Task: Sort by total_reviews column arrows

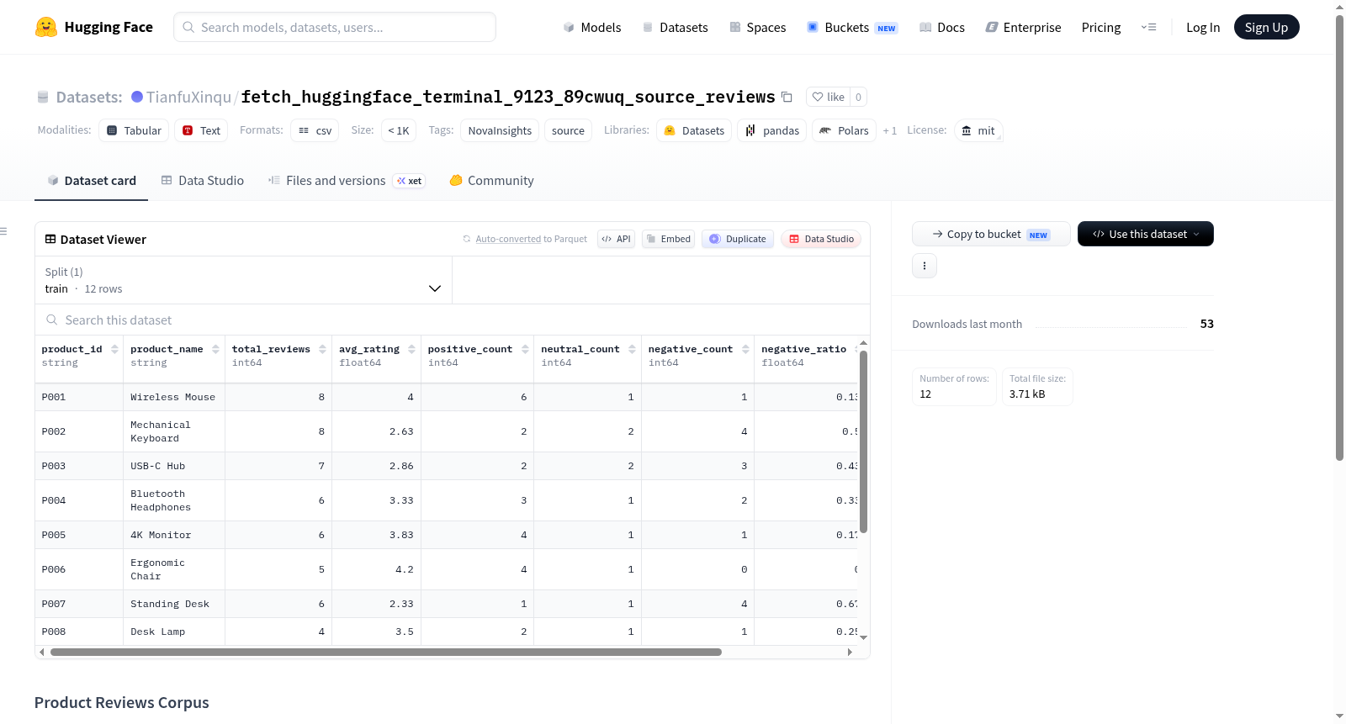Action: [x=322, y=349]
